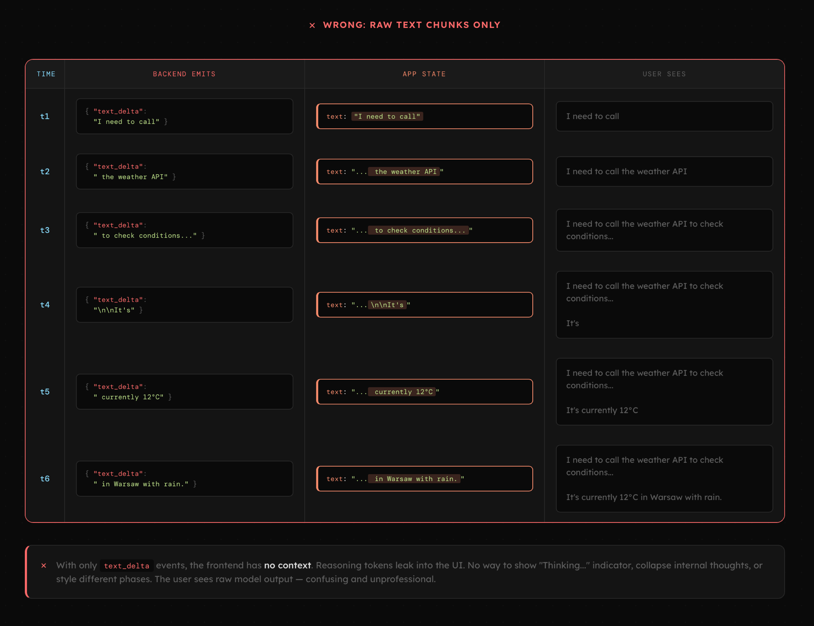
Task: Click the backend code block containing "I need to call"
Action: click(x=185, y=116)
